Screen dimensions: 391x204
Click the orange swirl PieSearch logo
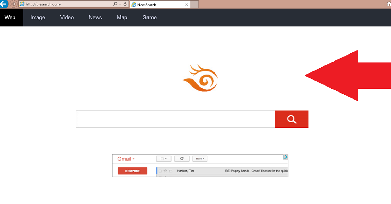[x=200, y=78]
